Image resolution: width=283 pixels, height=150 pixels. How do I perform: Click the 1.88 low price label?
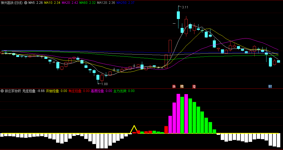coord(105,84)
